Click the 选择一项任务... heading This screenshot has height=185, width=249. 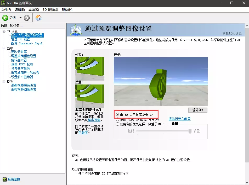12,26
